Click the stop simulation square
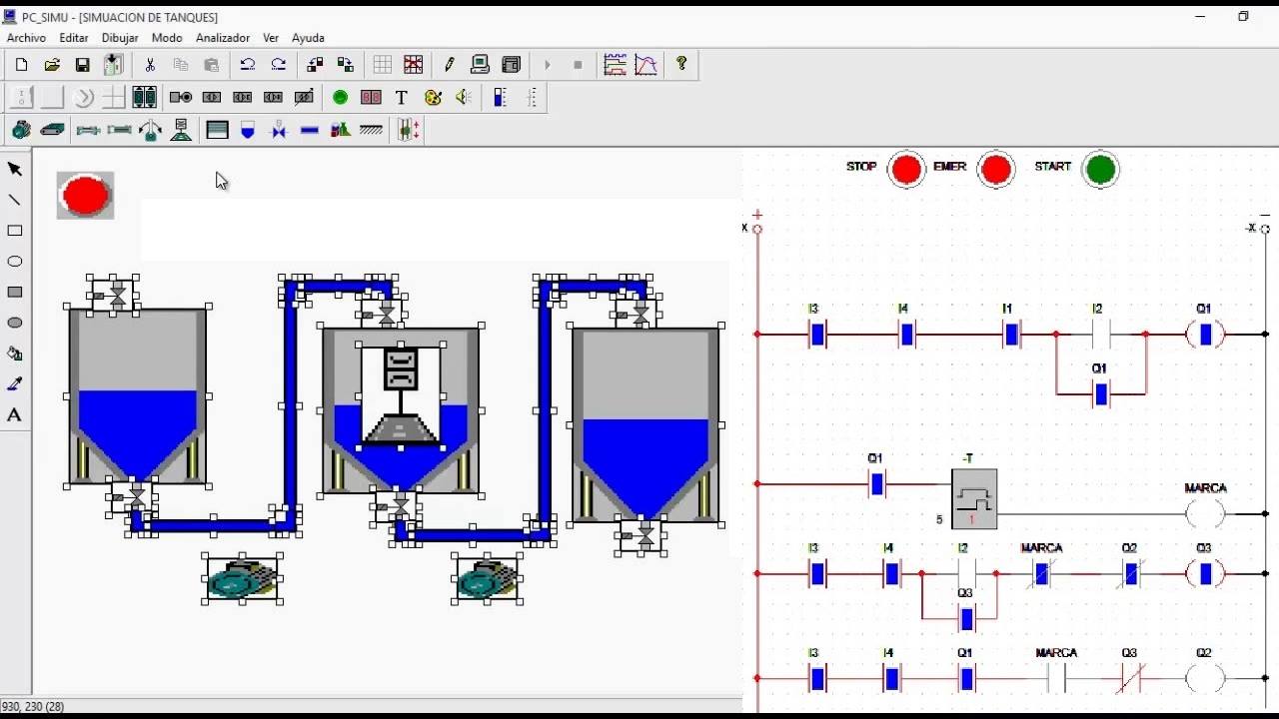Viewport: 1279px width, 719px height. point(578,65)
